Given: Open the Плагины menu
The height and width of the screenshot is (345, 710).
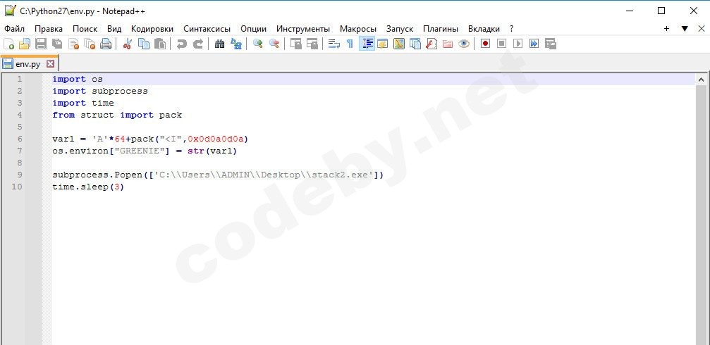Looking at the screenshot, I should pos(441,28).
